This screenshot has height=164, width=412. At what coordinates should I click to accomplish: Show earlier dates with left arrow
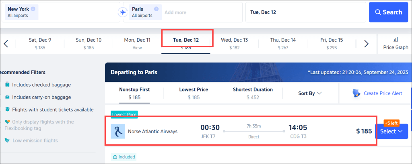pos(6,43)
